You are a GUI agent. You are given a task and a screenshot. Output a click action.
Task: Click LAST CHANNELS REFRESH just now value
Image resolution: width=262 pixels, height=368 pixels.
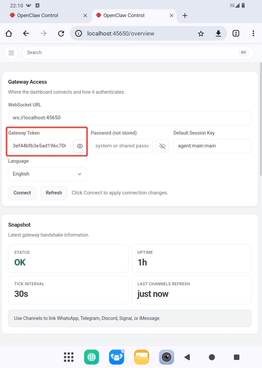(x=153, y=294)
